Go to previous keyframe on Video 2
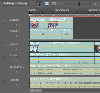The height and width of the screenshot is (93, 100). 12,25
